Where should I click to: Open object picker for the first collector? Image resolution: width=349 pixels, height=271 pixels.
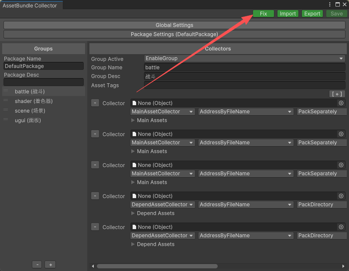point(341,103)
